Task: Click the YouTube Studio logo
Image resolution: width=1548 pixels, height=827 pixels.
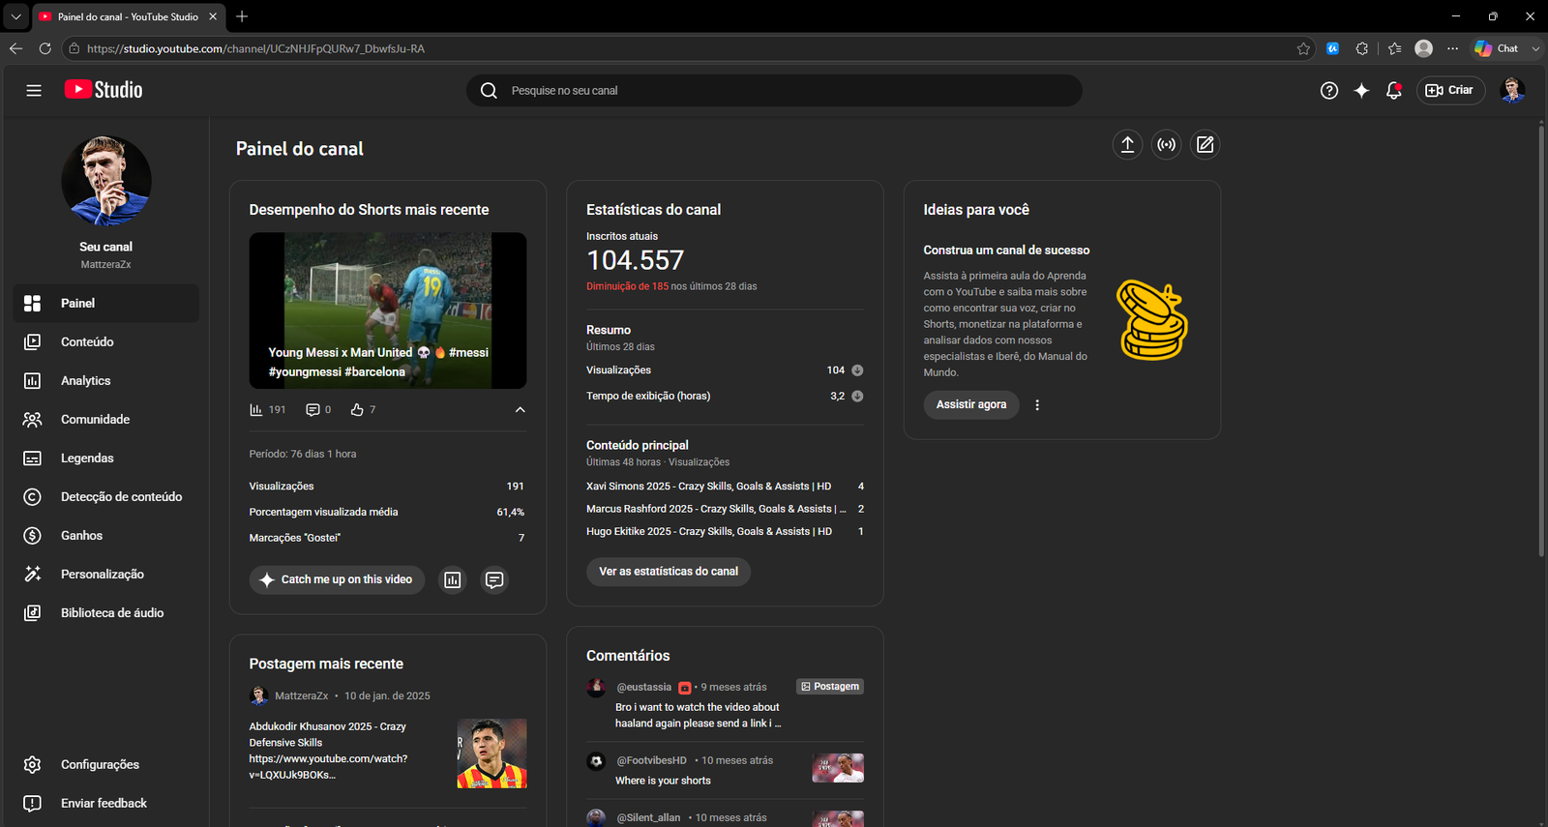Action: click(104, 90)
